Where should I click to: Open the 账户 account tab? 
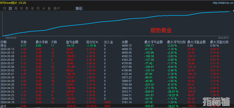[57, 8]
